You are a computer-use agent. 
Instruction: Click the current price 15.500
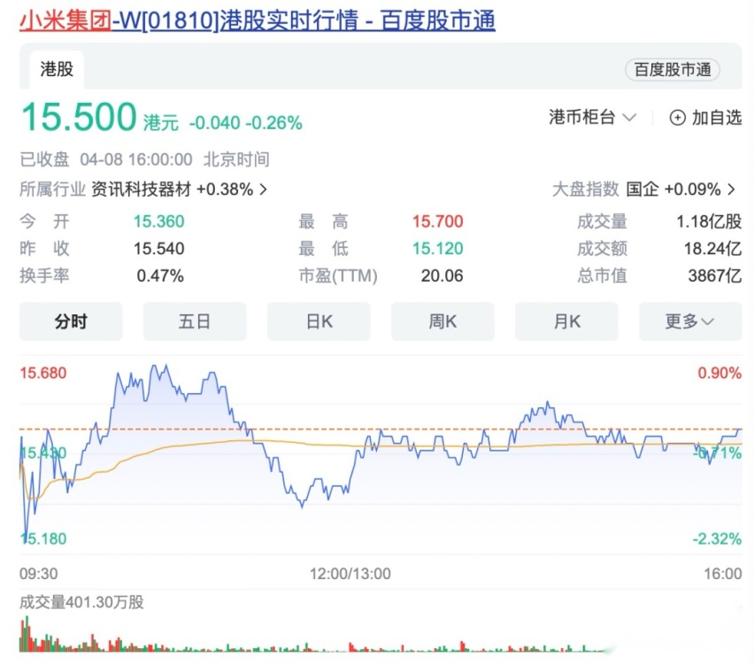point(79,117)
